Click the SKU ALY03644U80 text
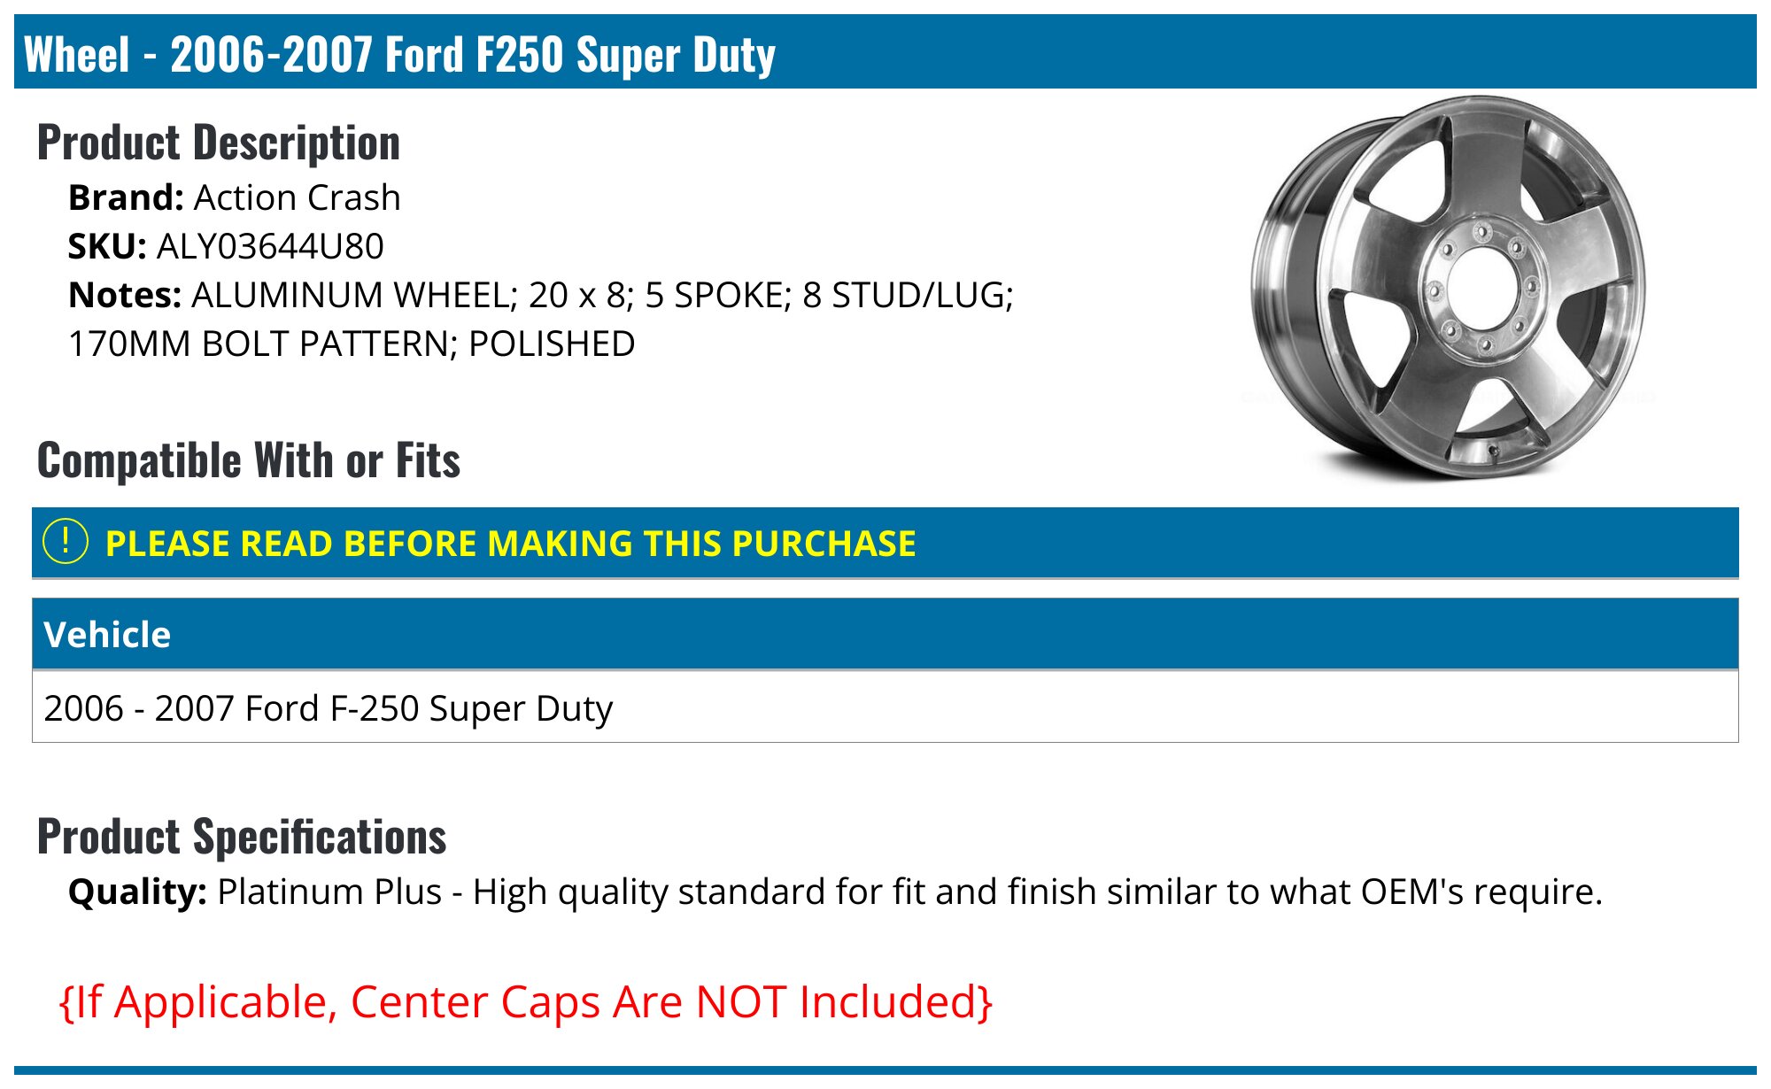The image size is (1771, 1089). coord(270,246)
